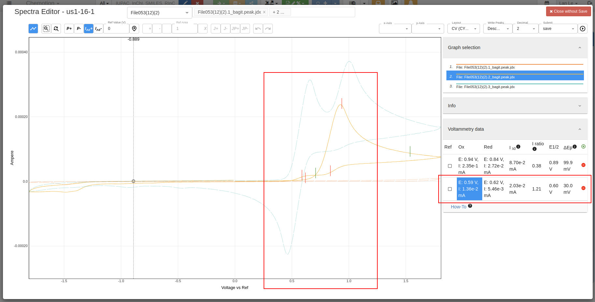595x302 pixels.
Task: Click the Close without Save button
Action: [x=568, y=11]
